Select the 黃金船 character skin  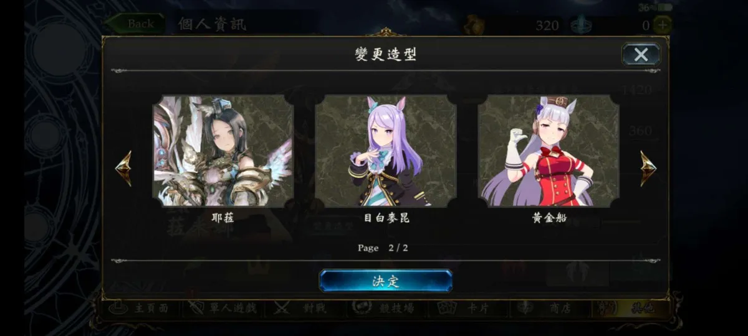(549, 151)
